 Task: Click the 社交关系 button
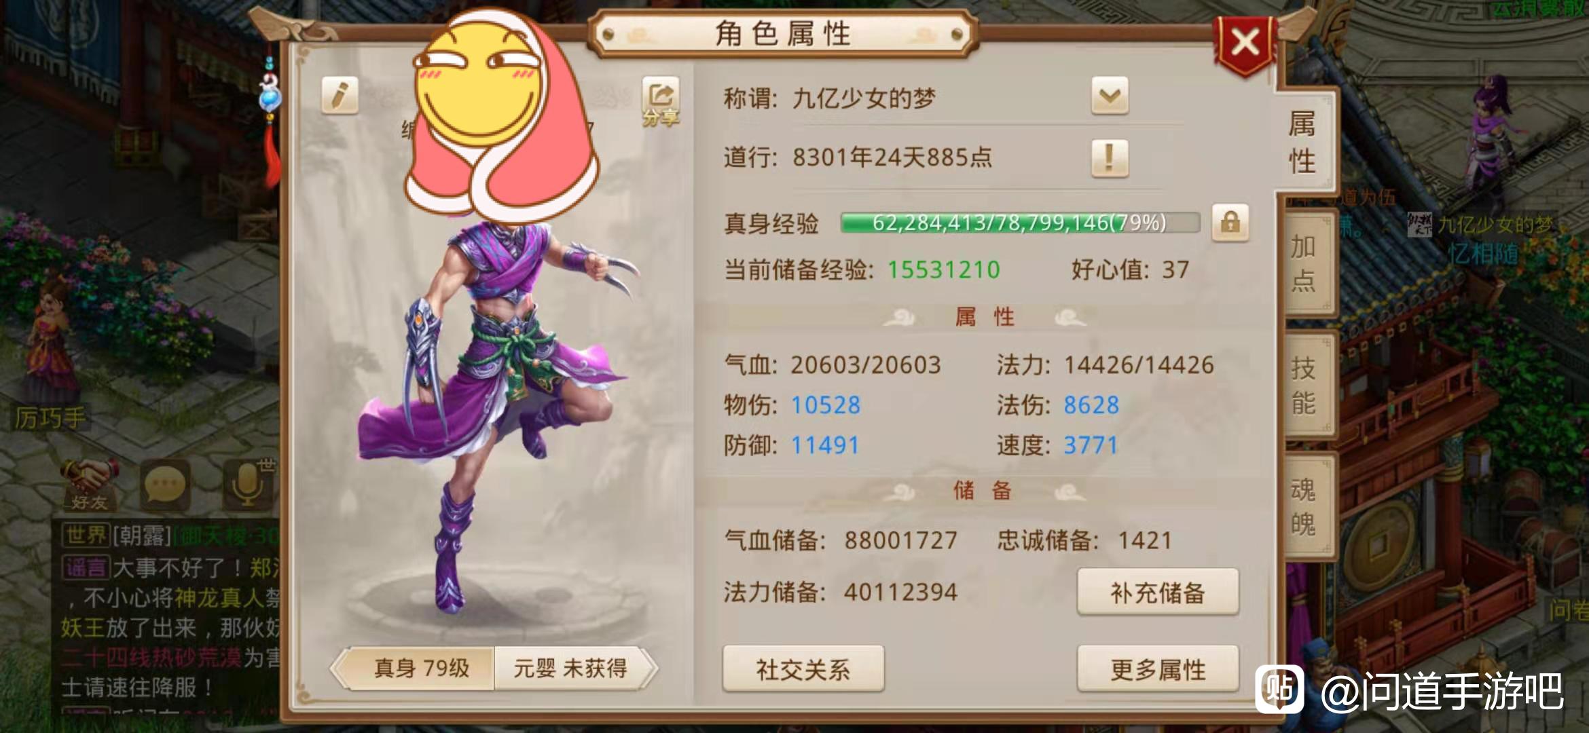point(803,669)
